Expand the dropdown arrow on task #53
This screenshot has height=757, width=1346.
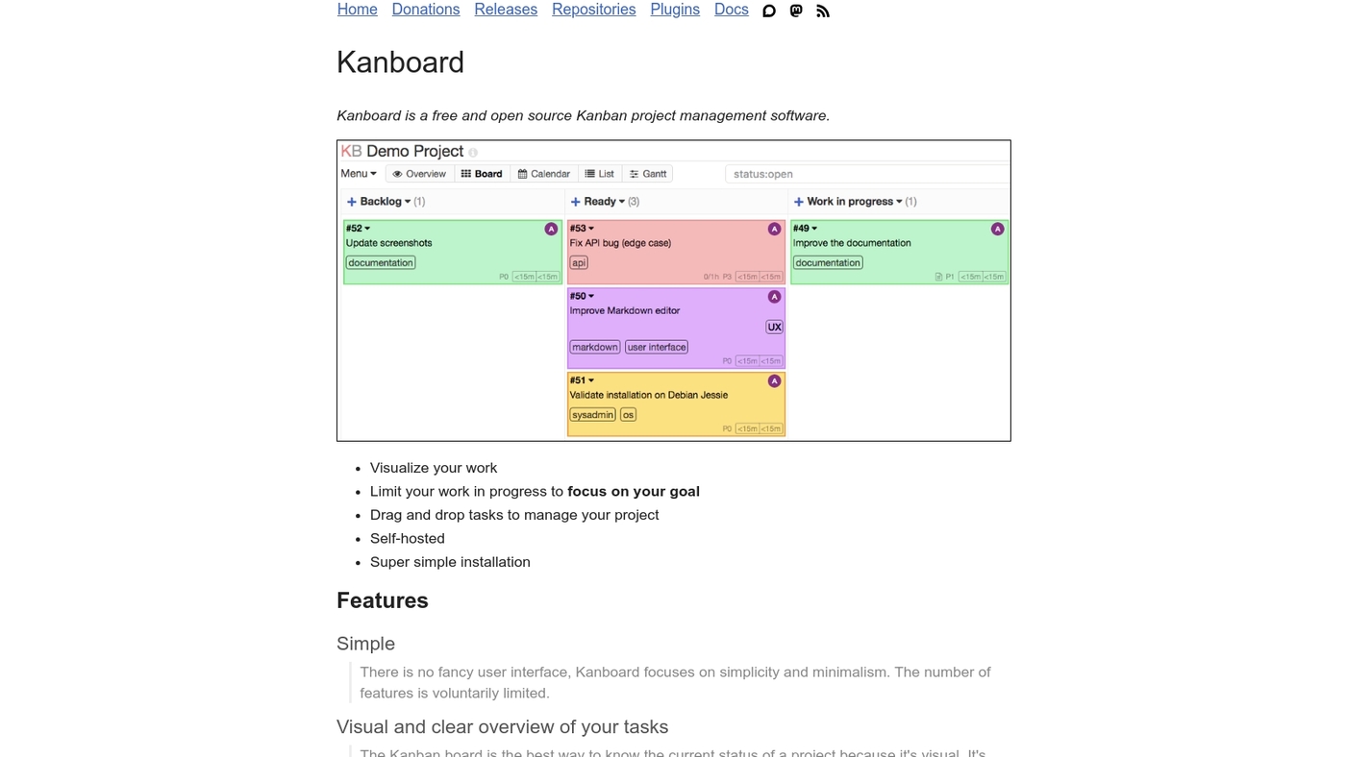pyautogui.click(x=589, y=228)
